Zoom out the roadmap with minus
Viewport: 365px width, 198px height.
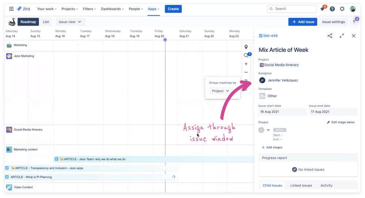(246, 72)
